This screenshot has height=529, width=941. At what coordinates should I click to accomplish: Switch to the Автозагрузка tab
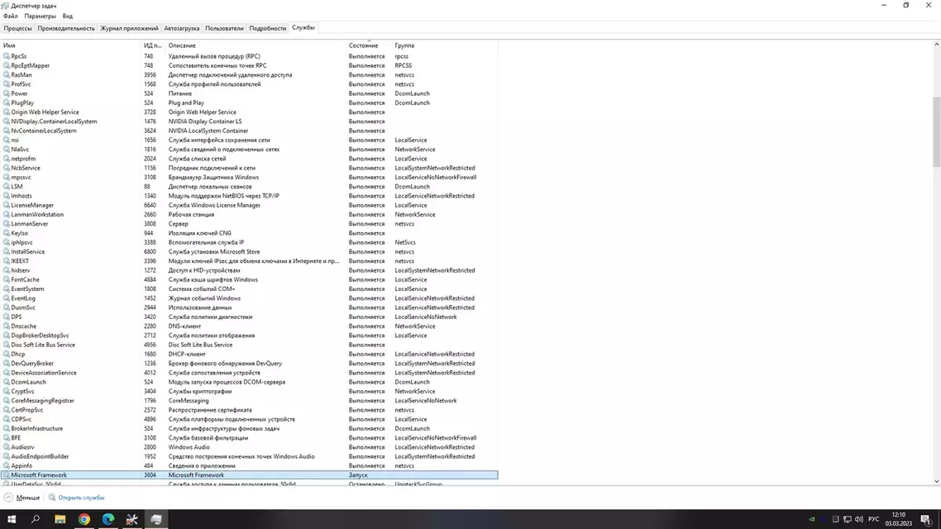click(181, 28)
